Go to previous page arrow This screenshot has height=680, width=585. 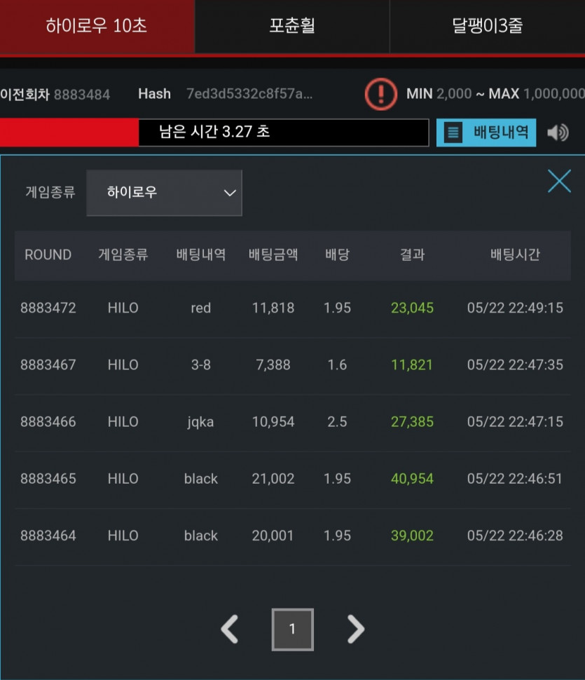230,629
